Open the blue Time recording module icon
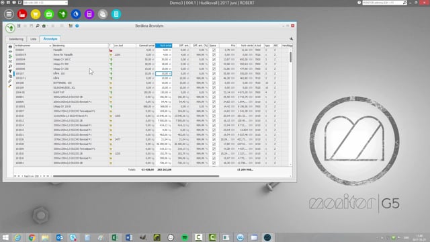This screenshot has width=430, height=242. (76, 14)
